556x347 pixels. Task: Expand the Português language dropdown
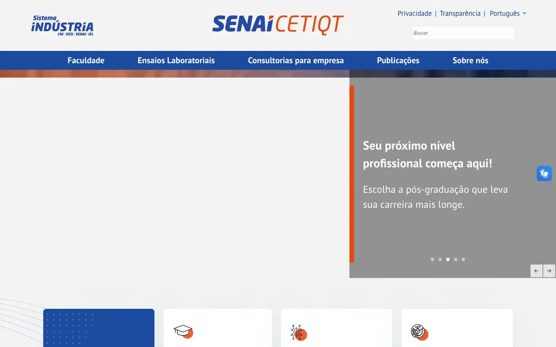pos(508,13)
